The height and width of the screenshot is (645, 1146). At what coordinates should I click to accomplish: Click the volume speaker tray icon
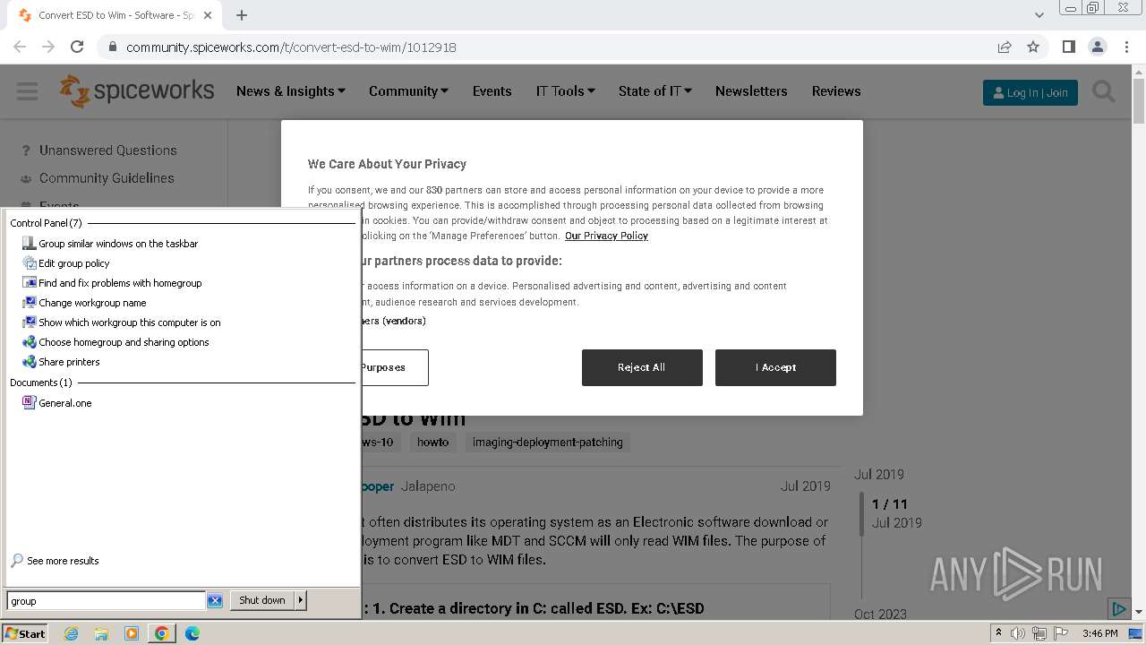(x=1018, y=633)
